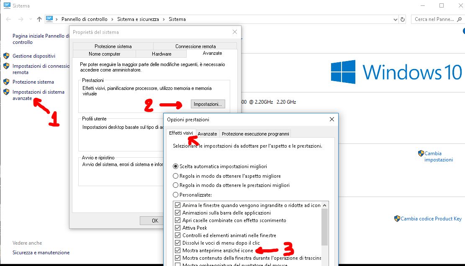Screen dimensions: 465x266
Task: Click the Sistema window title icon
Action: (7, 5)
